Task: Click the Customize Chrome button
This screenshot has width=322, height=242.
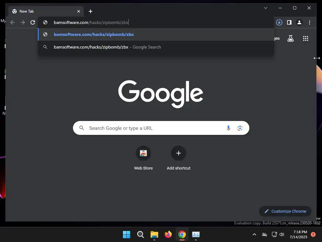Action: pyautogui.click(x=285, y=211)
